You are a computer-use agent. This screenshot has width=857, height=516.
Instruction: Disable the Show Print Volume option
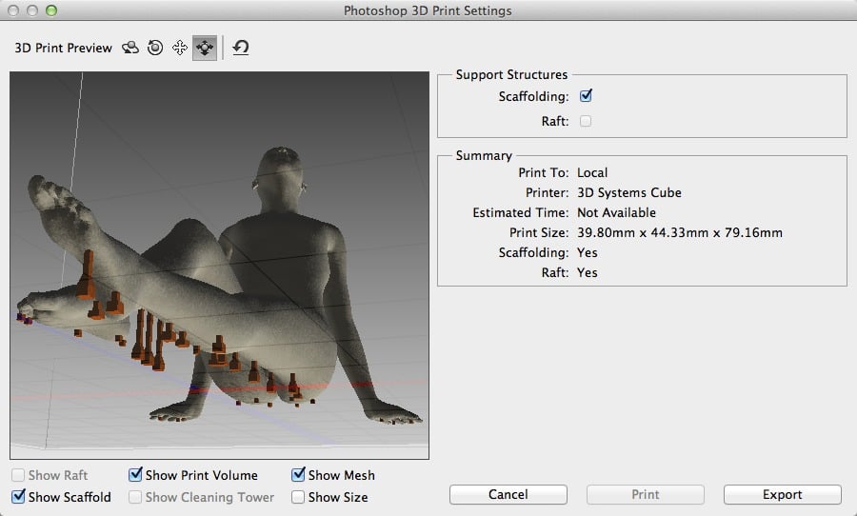[x=136, y=475]
